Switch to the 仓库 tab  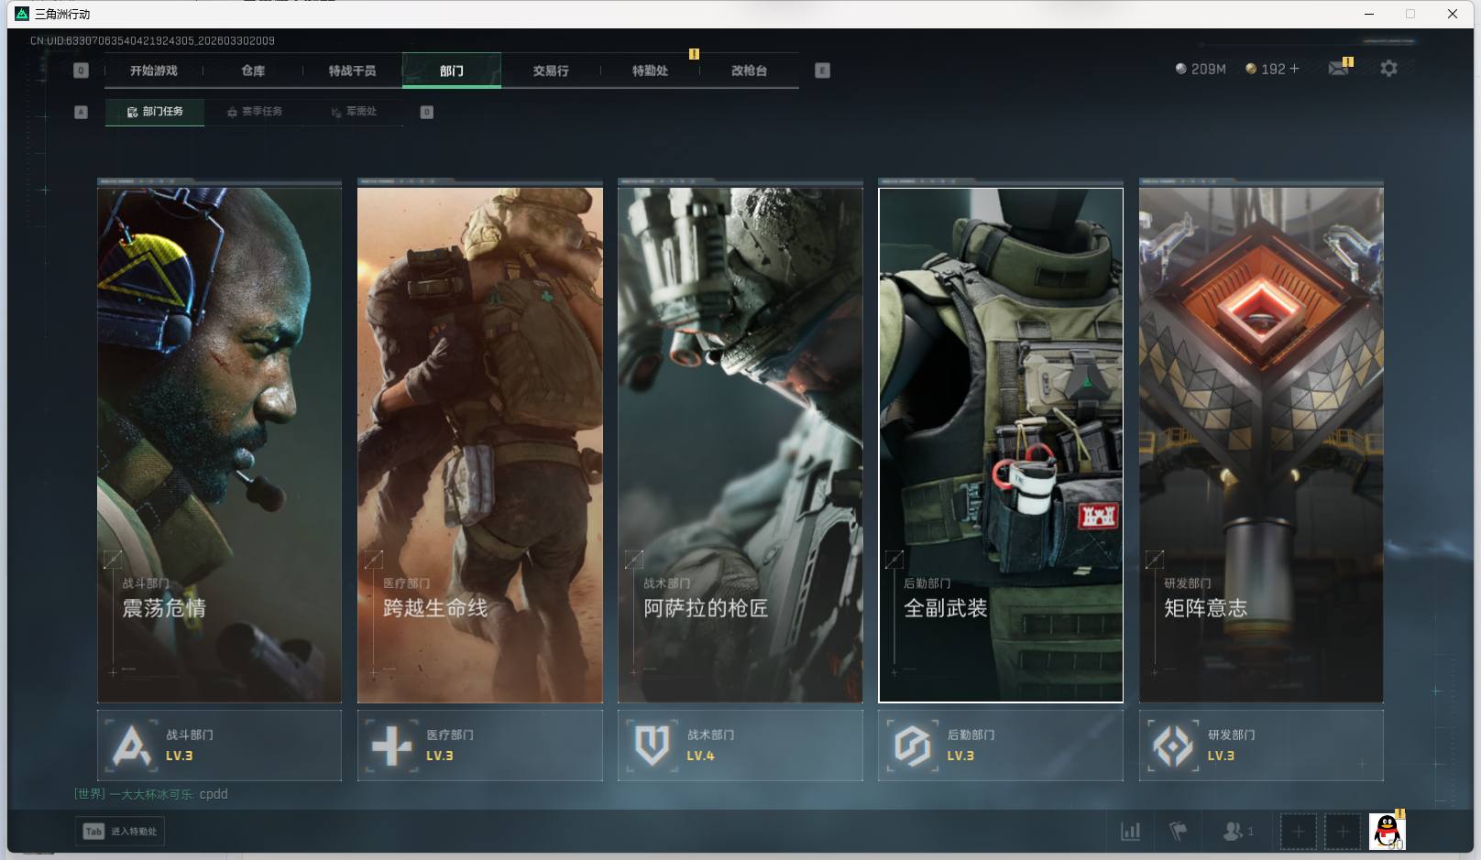[x=253, y=71]
